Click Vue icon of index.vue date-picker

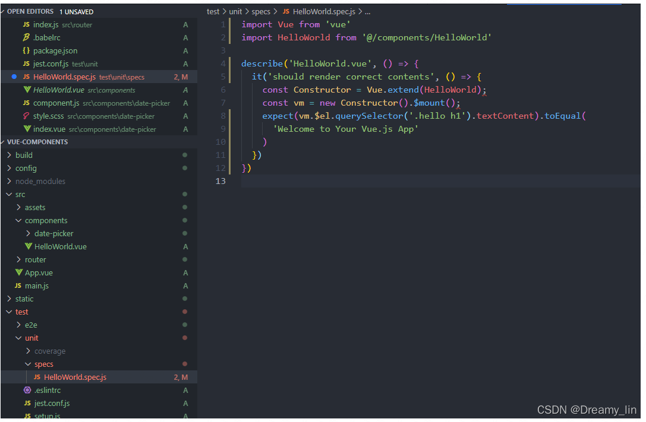coord(27,129)
